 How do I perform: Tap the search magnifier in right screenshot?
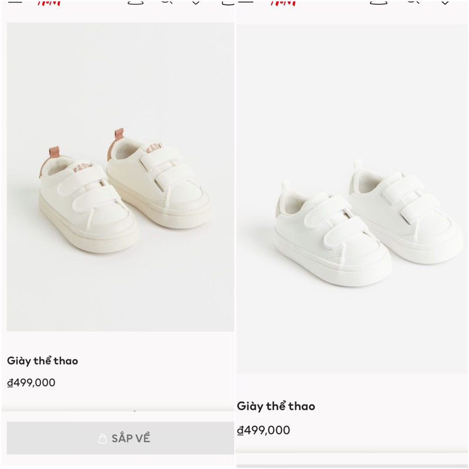pyautogui.click(x=413, y=2)
